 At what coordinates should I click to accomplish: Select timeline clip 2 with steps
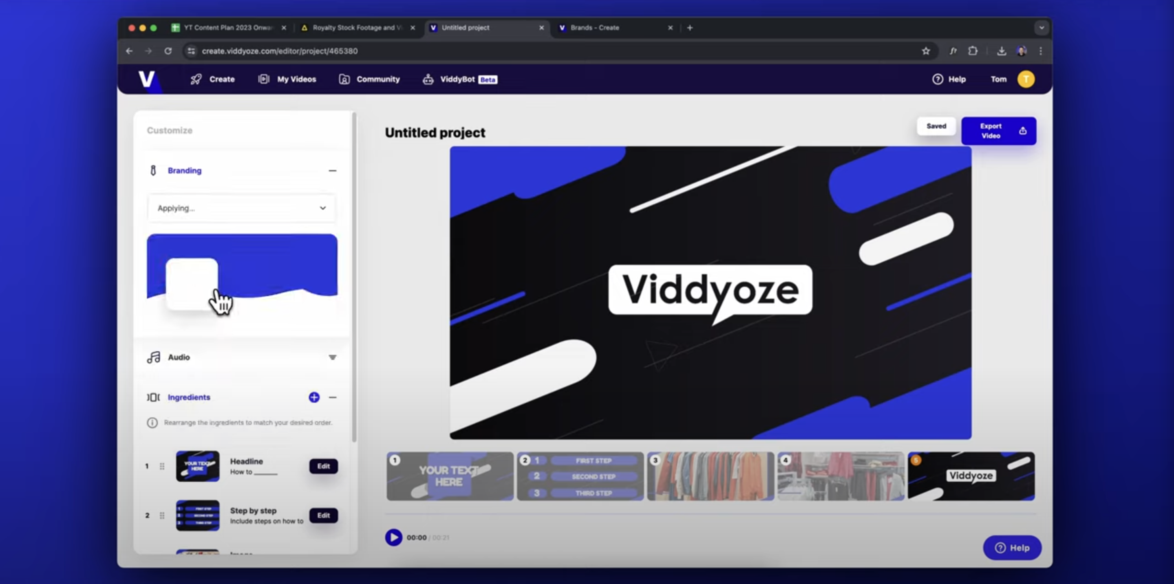click(580, 476)
